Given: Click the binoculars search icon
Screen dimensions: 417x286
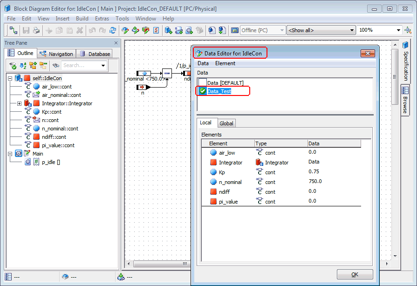Looking at the screenshot, I should pos(55,65).
